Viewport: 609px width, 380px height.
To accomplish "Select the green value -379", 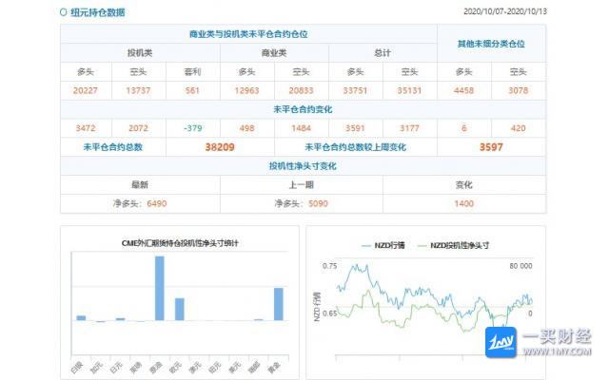I will point(192,128).
